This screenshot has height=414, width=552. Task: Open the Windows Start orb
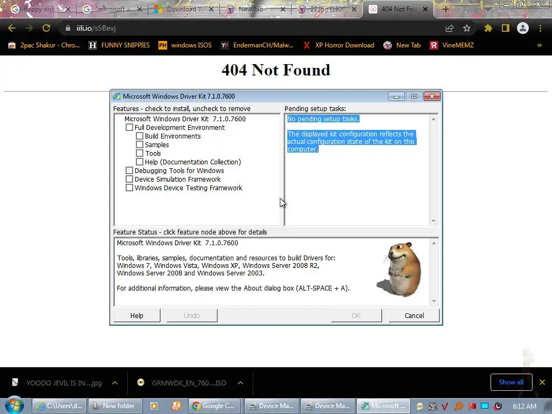tap(15, 405)
